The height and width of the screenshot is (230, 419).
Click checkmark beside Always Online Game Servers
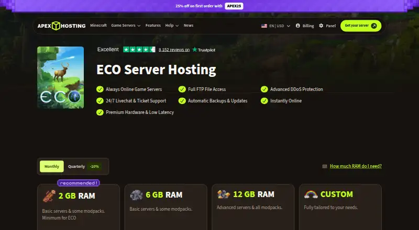pos(100,89)
